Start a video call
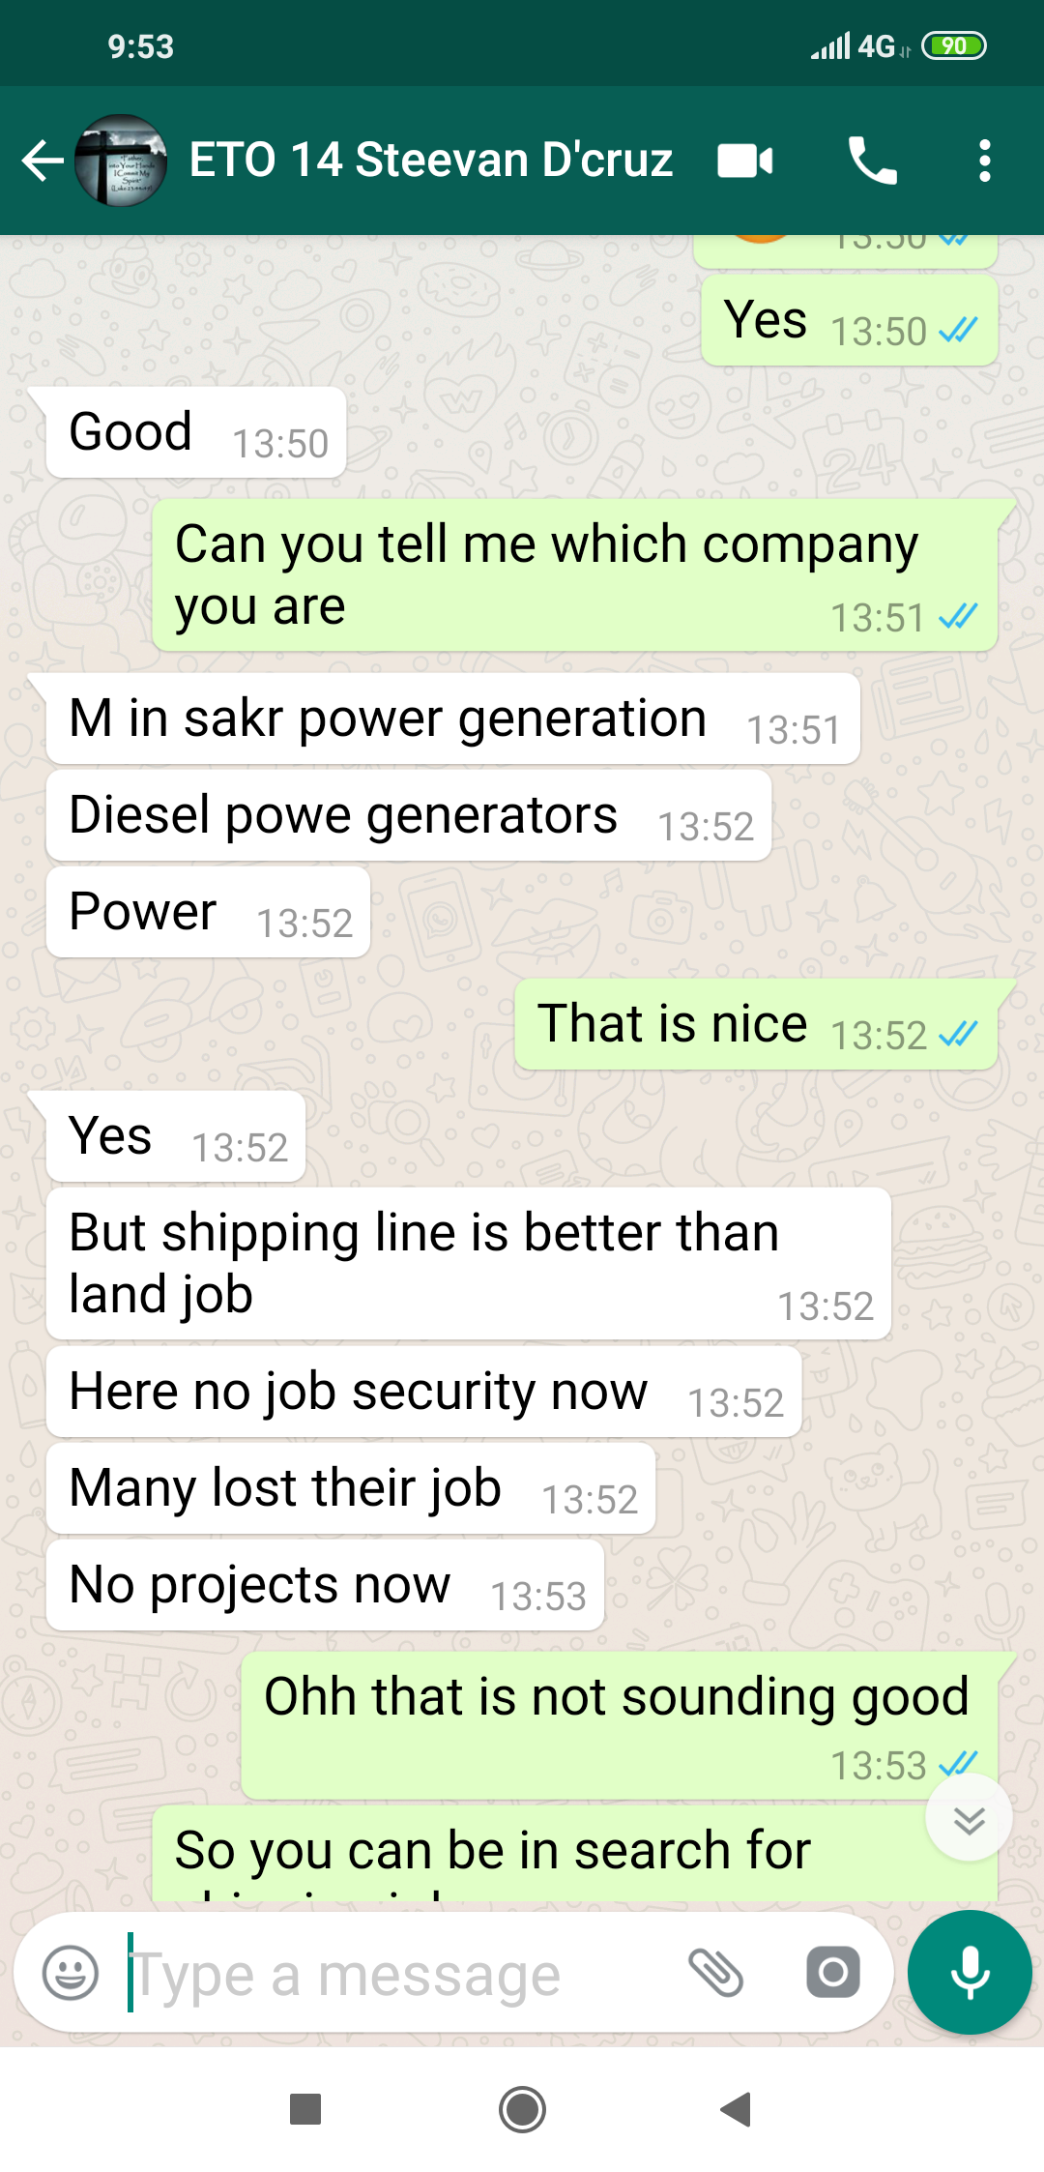The image size is (1044, 2172). [745, 161]
